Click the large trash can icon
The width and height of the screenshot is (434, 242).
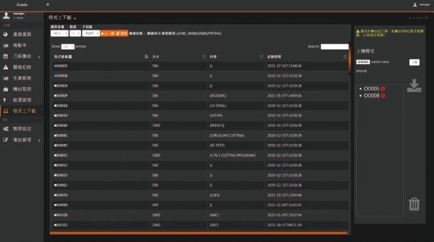[x=414, y=204]
